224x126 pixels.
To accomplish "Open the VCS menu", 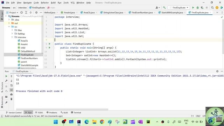I will (x=72, y=2).
